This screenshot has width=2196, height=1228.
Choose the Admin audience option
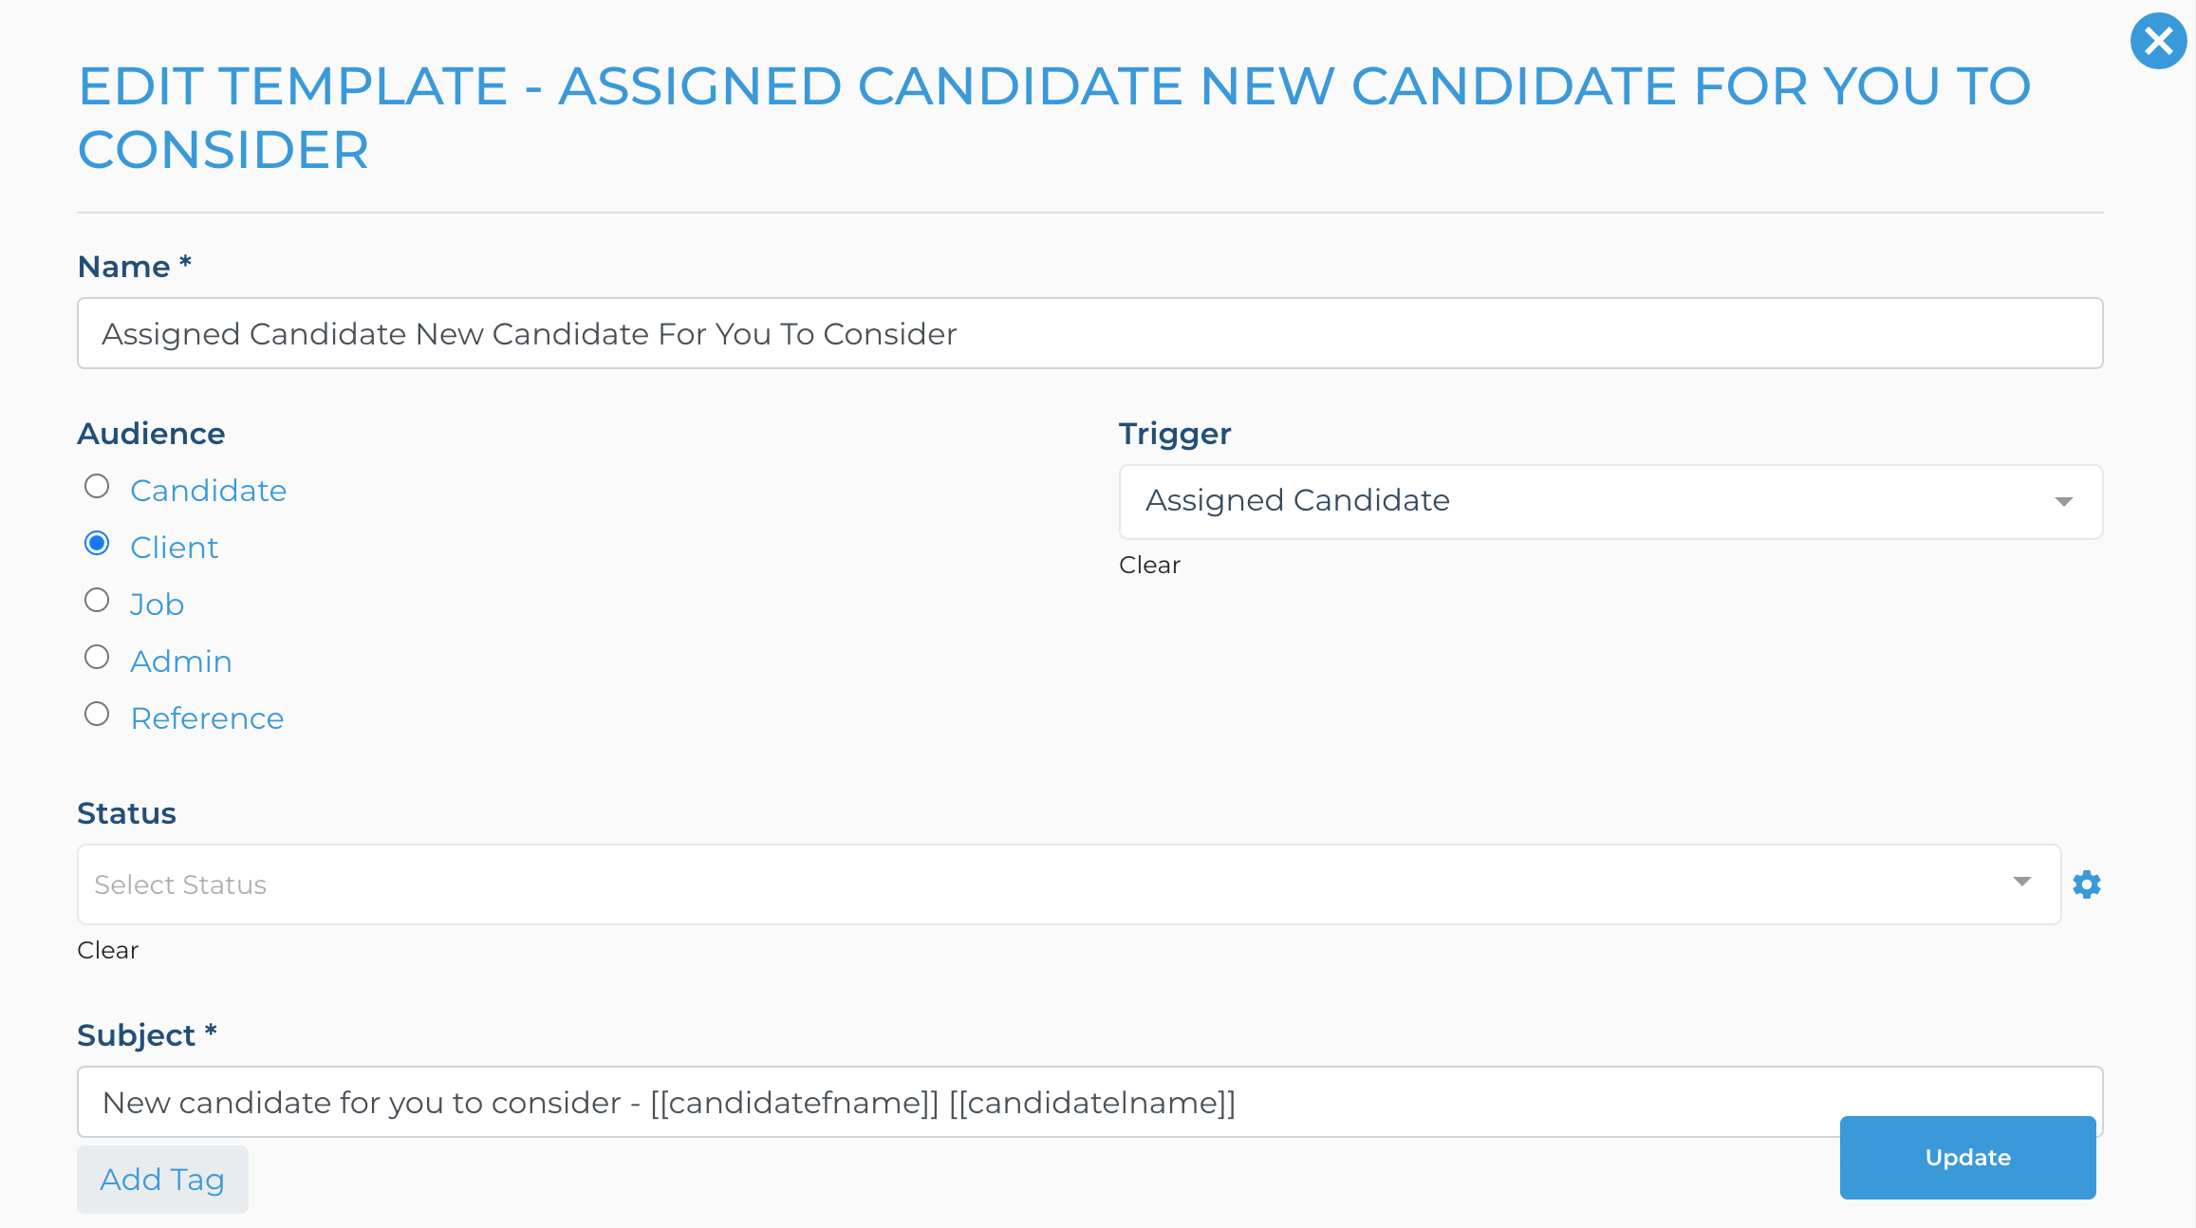click(97, 658)
